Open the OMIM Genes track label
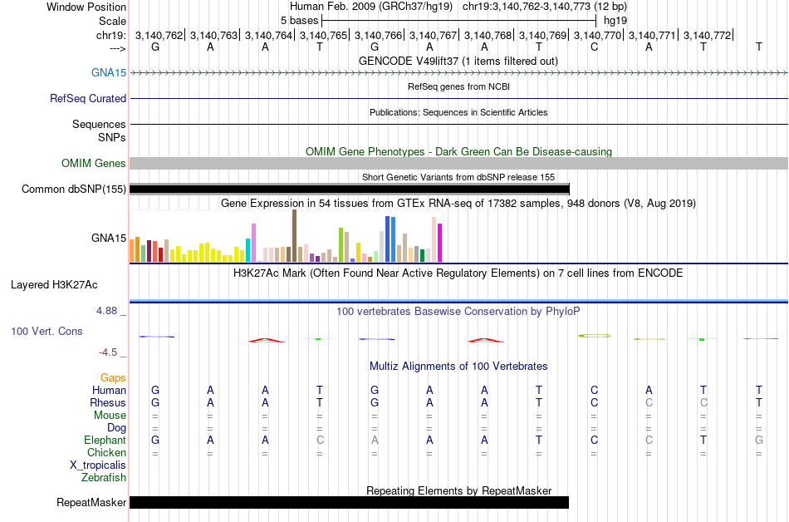The height and width of the screenshot is (522, 789). 93,163
